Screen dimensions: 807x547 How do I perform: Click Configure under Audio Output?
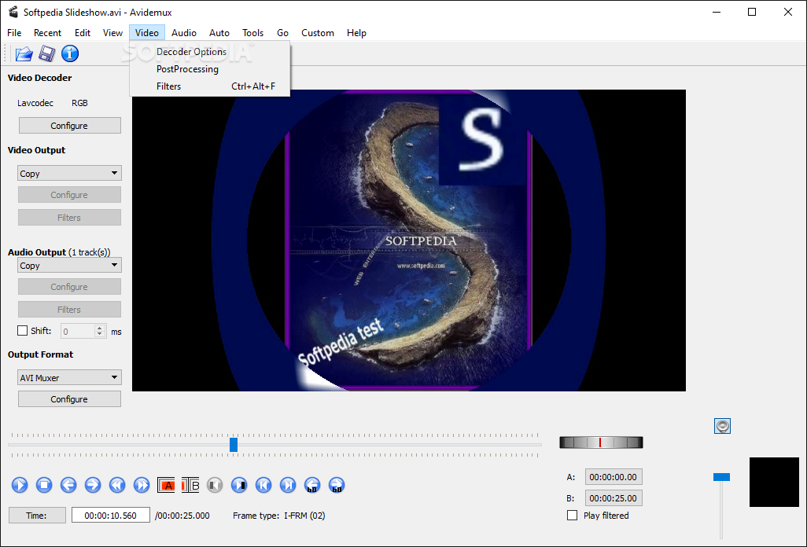pos(69,287)
